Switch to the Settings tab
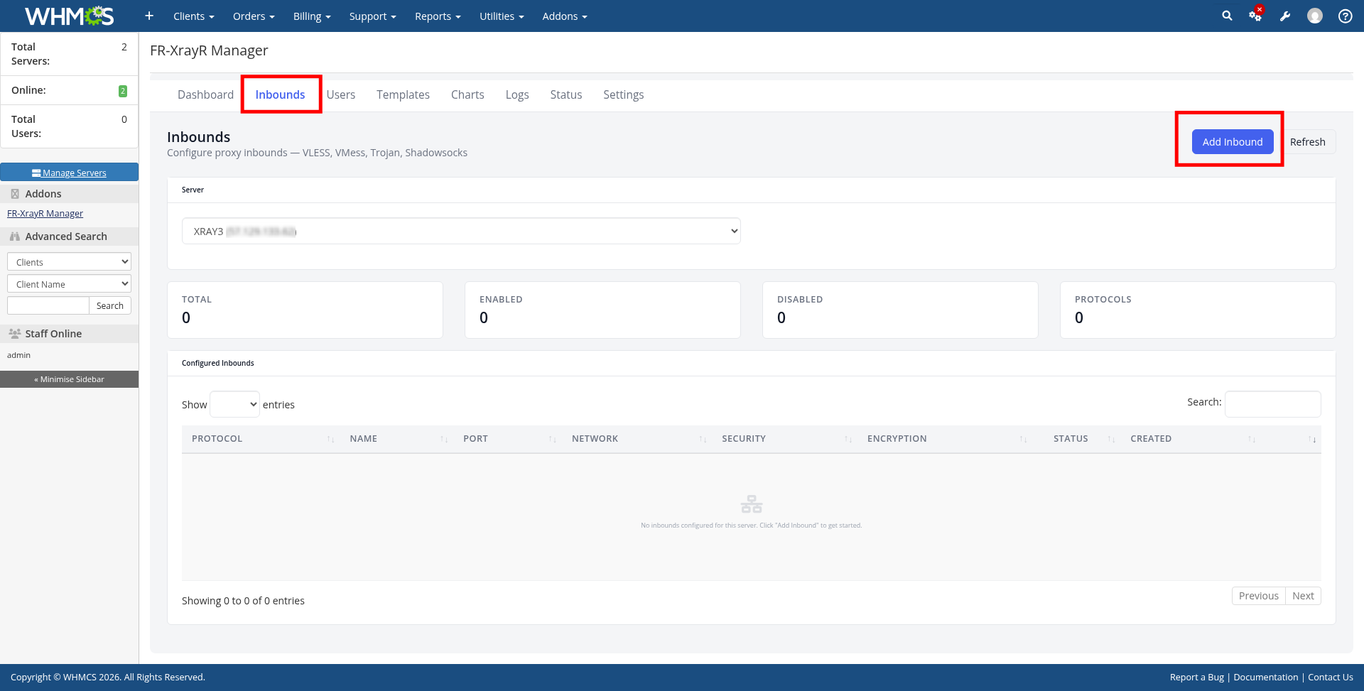Viewport: 1364px width, 691px height. click(x=623, y=94)
